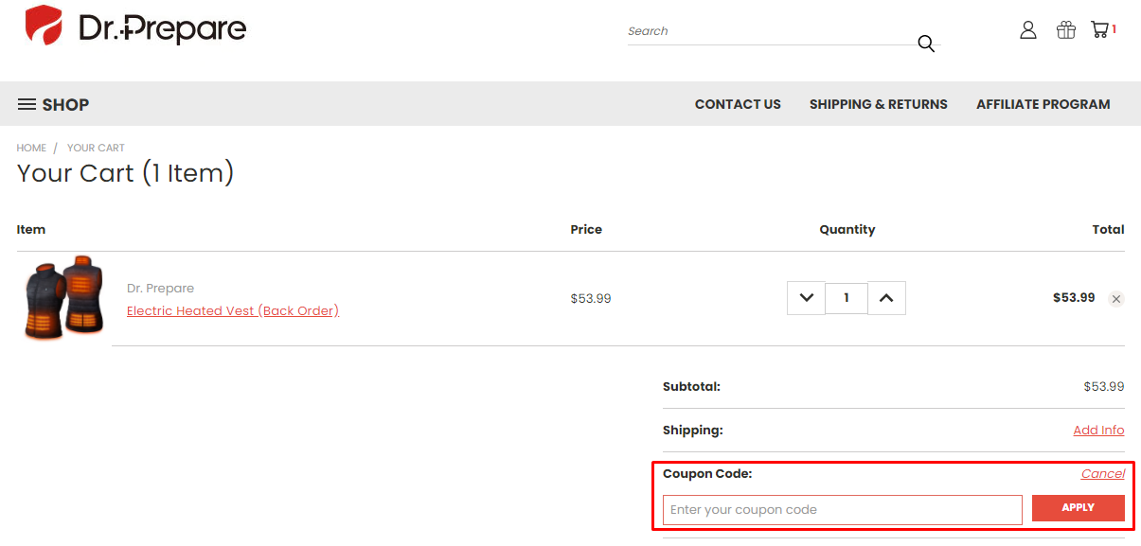
Task: Open AFFILIATE PROGRAM page
Action: coord(1043,104)
